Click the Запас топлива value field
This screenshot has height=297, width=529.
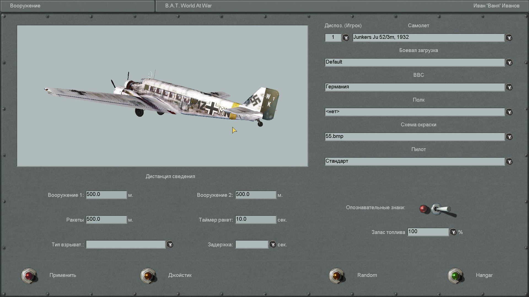[x=428, y=232]
